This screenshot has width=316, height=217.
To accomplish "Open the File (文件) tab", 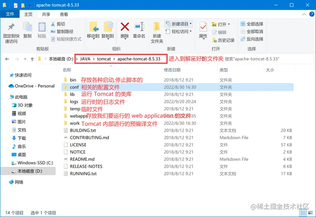I will (10, 14).
